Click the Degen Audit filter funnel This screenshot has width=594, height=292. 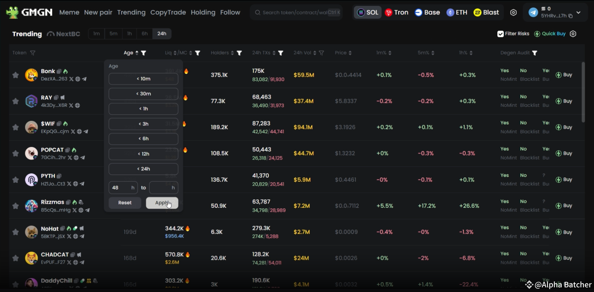[535, 53]
